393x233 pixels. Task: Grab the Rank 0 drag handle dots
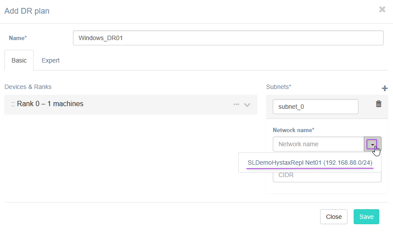(13, 104)
